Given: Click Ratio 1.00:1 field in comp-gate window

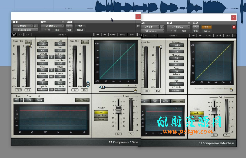Looking at the screenshot, I should click(43, 64).
